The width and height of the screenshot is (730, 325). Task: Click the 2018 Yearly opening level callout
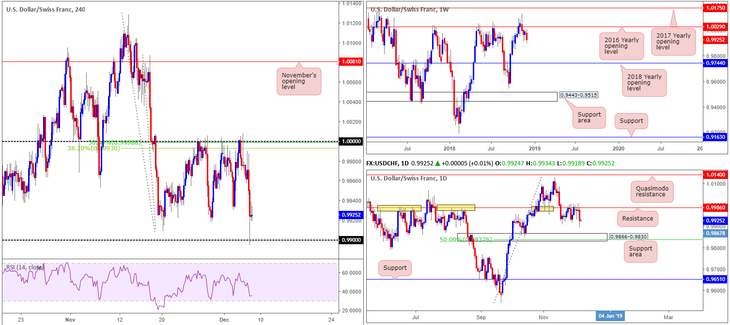pos(644,83)
